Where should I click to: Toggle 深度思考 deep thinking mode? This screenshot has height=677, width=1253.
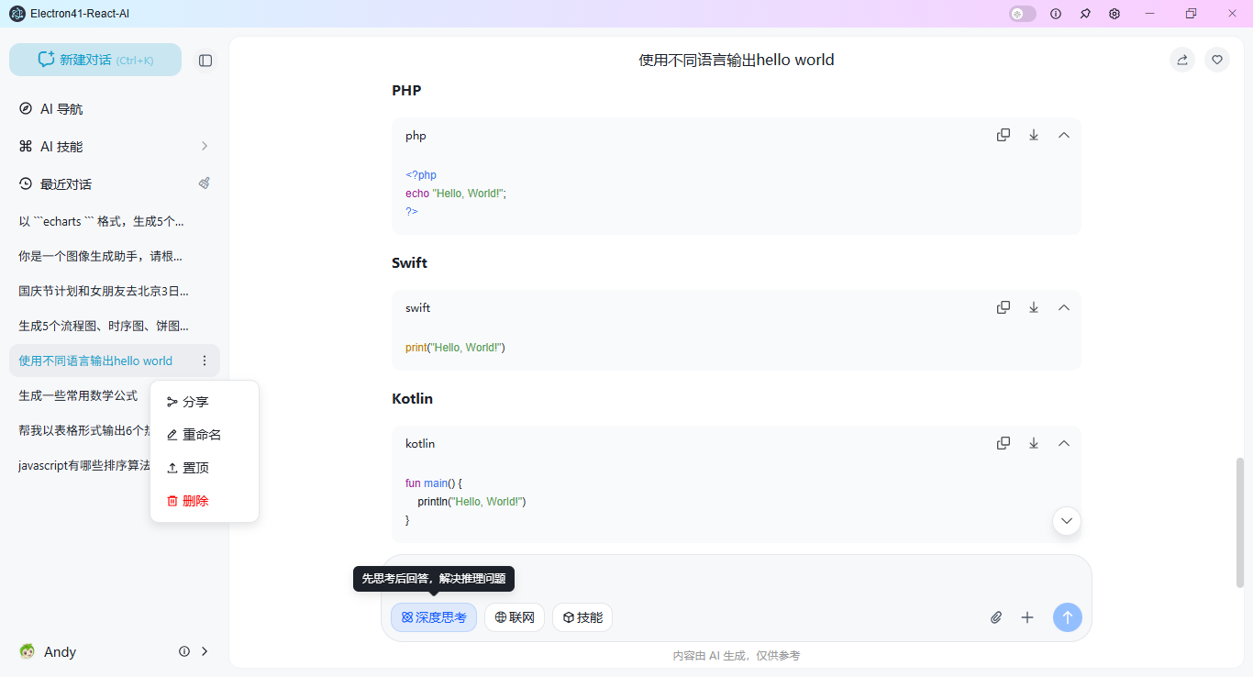[x=434, y=617]
